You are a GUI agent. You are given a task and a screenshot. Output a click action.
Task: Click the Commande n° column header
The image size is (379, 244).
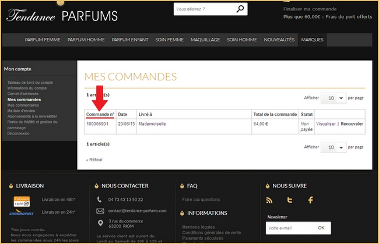click(x=100, y=114)
